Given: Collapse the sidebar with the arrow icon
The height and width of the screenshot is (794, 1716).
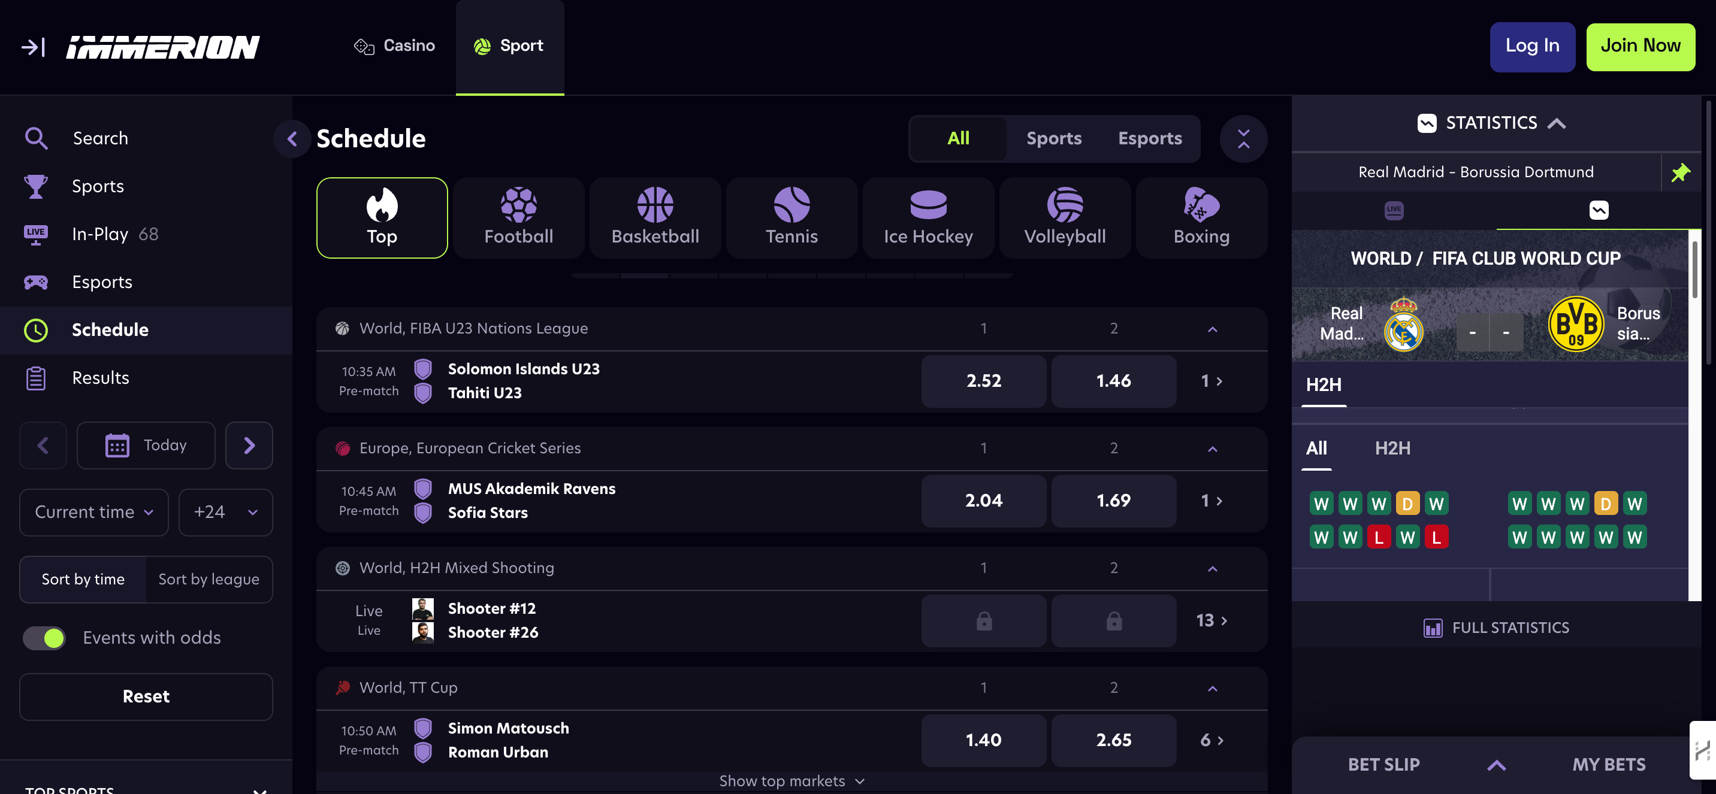Looking at the screenshot, I should pos(32,47).
